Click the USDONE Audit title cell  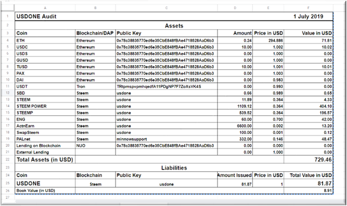pyautogui.click(x=45, y=16)
